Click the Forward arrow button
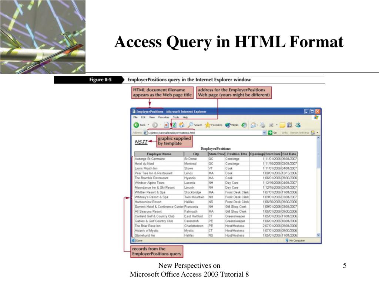 [155, 125]
